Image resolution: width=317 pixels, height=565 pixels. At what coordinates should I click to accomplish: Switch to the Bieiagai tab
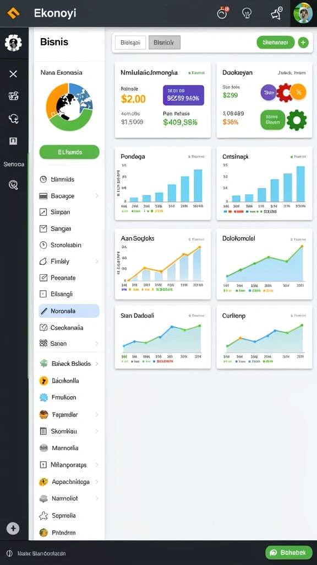point(130,42)
